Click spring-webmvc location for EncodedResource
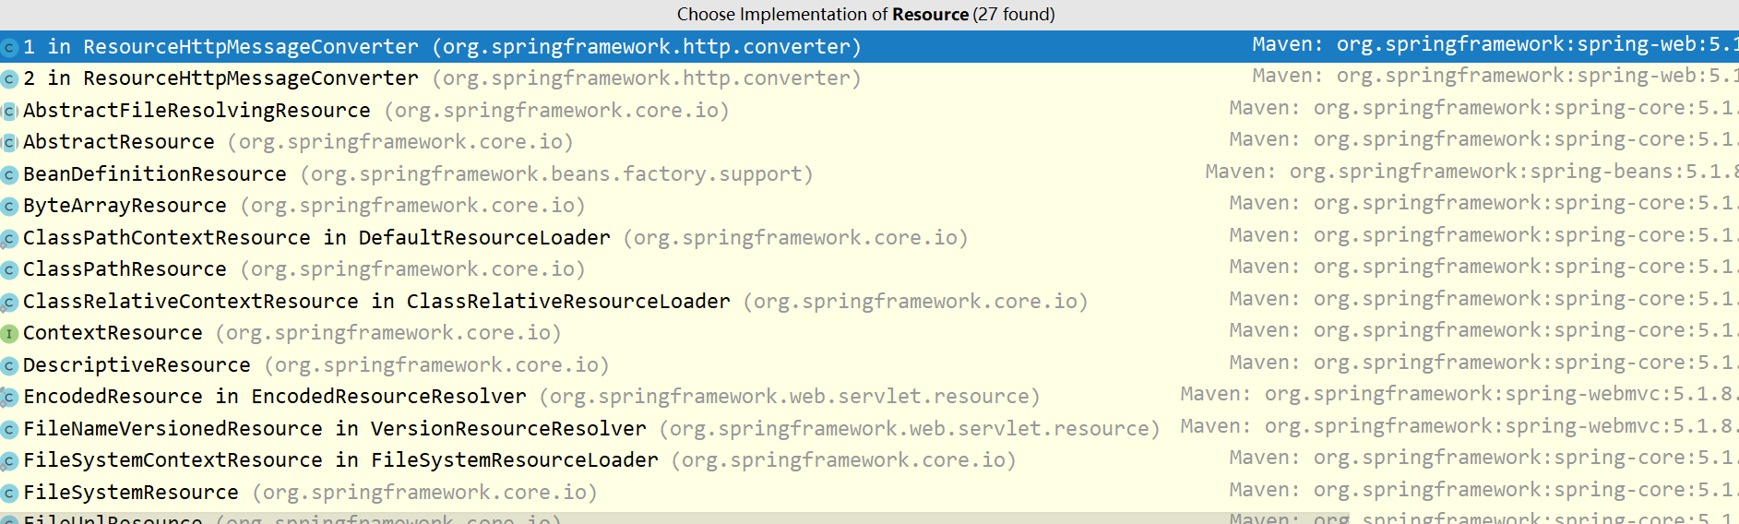The width and height of the screenshot is (1739, 524). coord(1458,395)
